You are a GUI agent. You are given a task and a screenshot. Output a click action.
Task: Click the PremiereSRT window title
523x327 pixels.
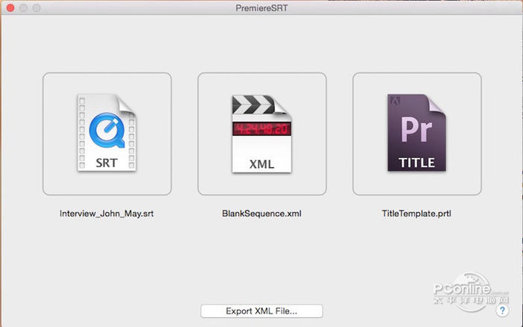(261, 7)
